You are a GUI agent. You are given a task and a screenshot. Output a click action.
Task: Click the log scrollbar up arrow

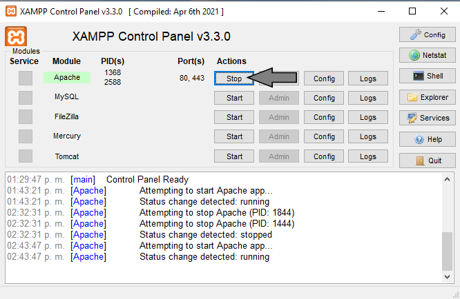[x=447, y=179]
